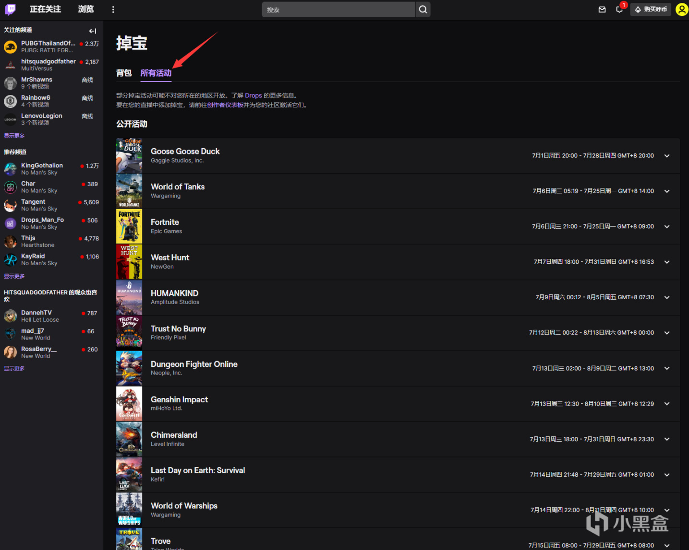The image size is (689, 550).
Task: Expand Fortnite campaign chevron
Action: 667,227
